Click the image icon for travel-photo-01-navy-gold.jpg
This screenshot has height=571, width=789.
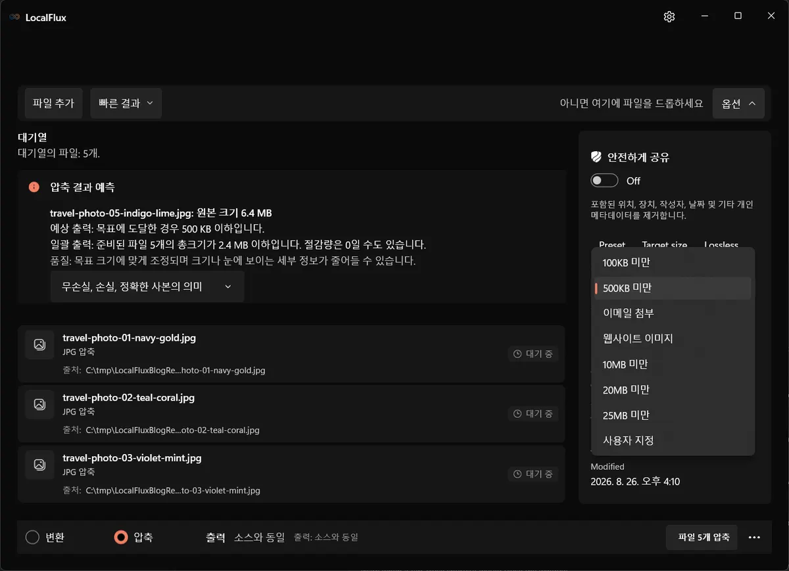[39, 344]
